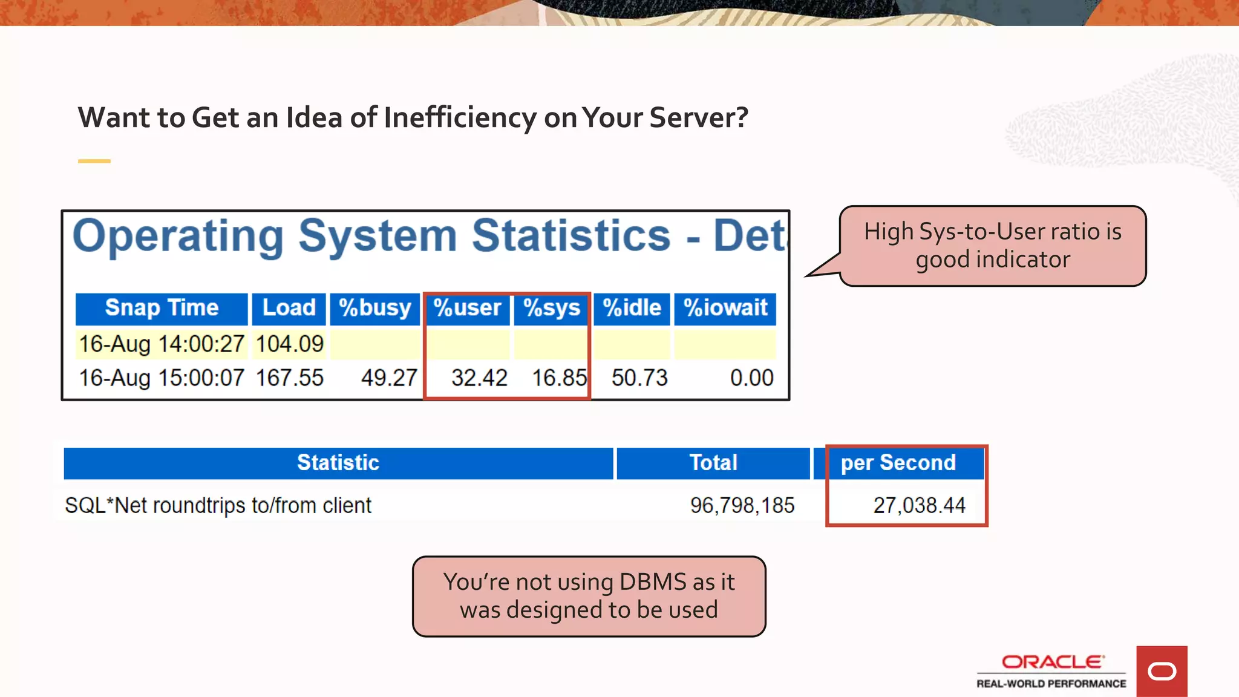Select the %user column header
The width and height of the screenshot is (1239, 697).
[x=468, y=309]
